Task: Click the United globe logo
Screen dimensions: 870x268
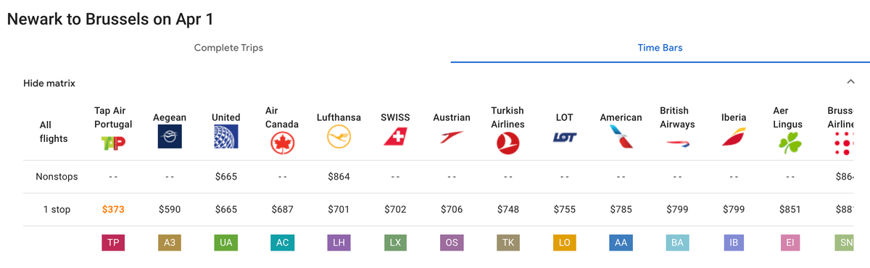Action: coord(226,137)
